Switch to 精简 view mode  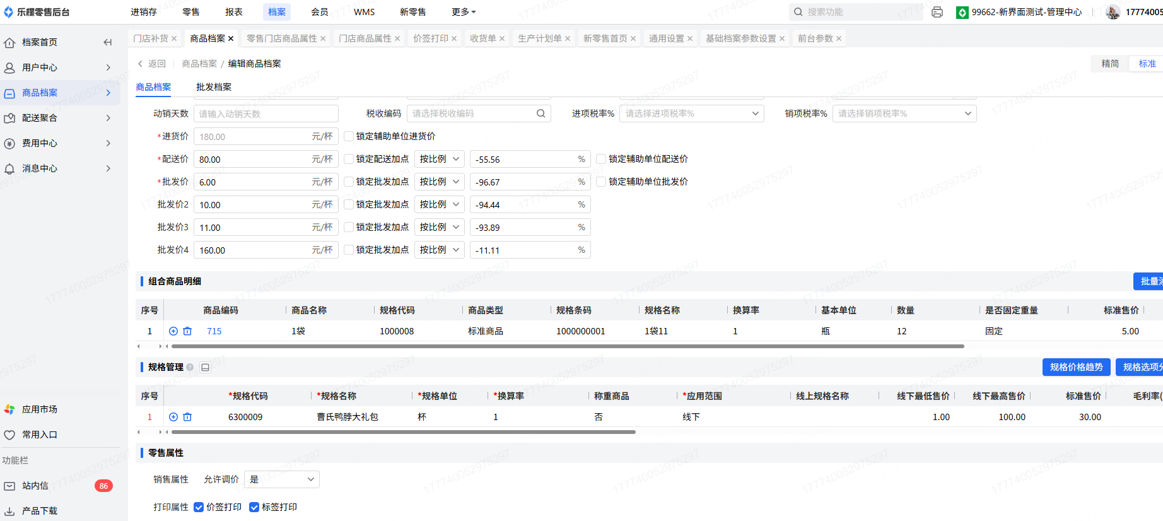(1110, 64)
